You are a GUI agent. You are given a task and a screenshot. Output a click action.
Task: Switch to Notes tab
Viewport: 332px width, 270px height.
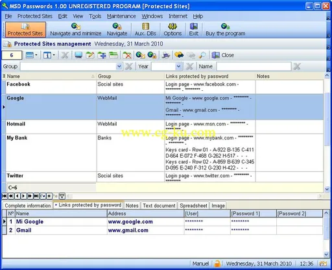[x=132, y=206]
